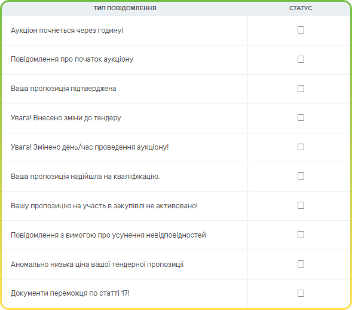
Task: Check the "Документи переможця по статті 17" box
Action: [x=301, y=293]
